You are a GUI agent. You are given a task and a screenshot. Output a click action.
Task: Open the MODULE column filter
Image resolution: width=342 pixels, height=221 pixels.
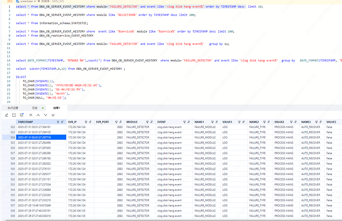(x=147, y=122)
